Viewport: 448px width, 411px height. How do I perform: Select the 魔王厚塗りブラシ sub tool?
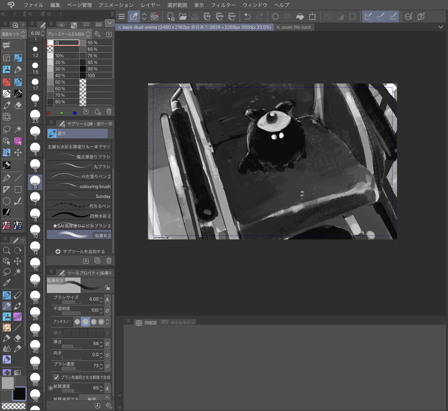click(x=79, y=156)
